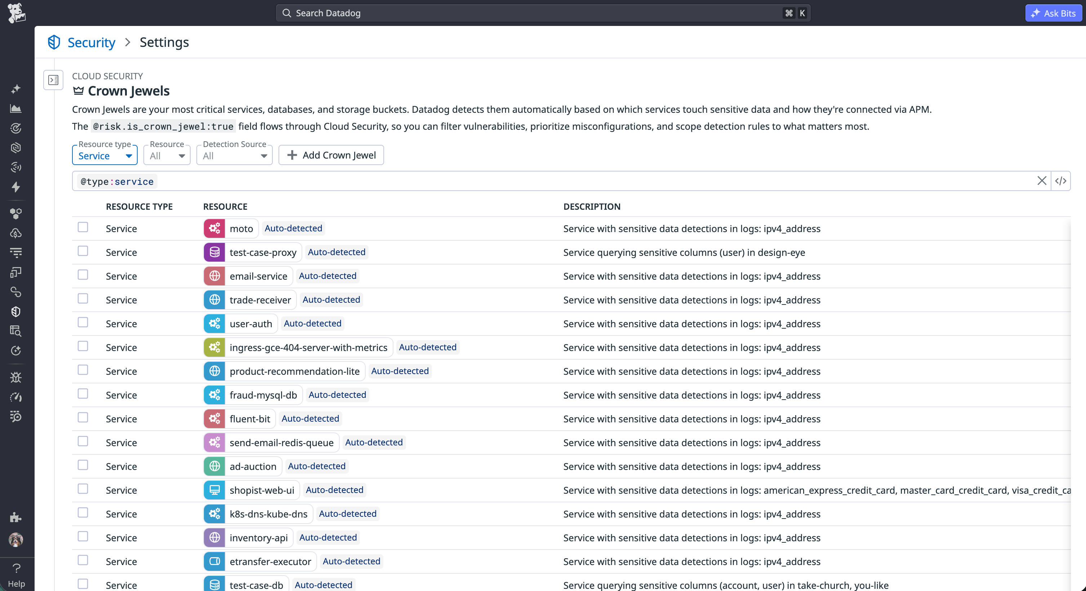This screenshot has width=1086, height=591.
Task: Tick the fraud-mysql-db row checkbox
Action: tap(83, 394)
